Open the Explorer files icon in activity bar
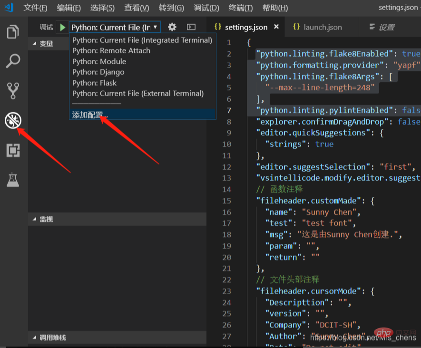This screenshot has width=421, height=348. pos(13,32)
